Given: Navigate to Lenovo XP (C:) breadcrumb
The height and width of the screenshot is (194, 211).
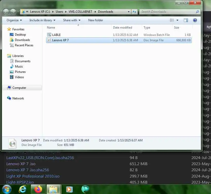Looking at the screenshot, I should tap(40, 12).
